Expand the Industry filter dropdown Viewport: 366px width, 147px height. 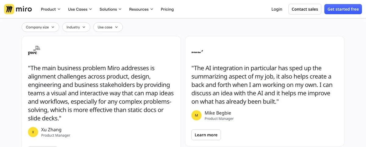click(x=76, y=27)
